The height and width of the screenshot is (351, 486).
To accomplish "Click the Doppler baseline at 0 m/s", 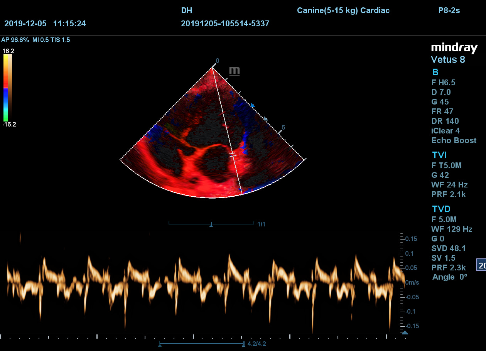I will 204,283.
